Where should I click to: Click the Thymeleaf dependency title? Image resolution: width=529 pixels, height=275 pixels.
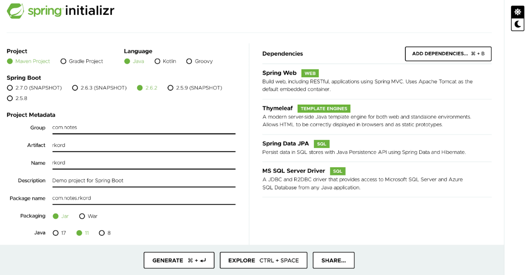point(277,108)
